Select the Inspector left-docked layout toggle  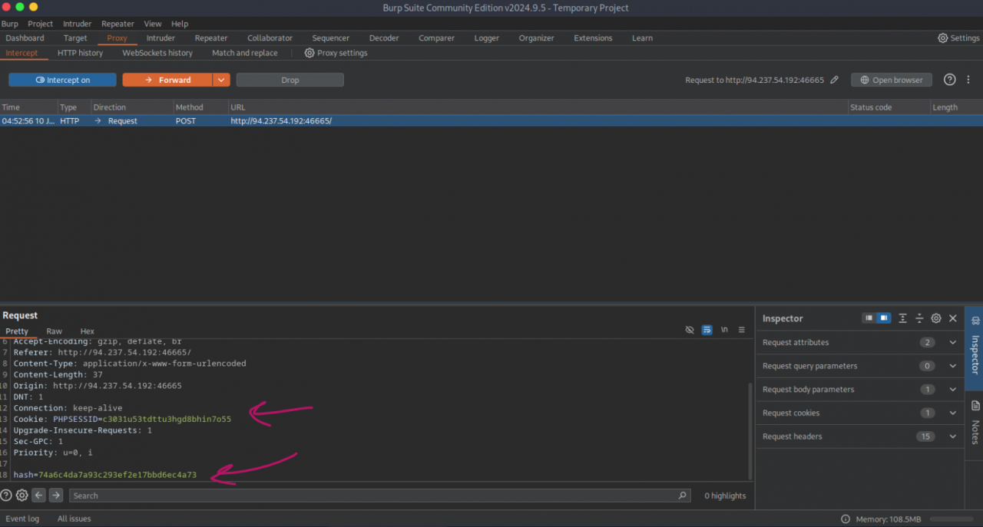click(869, 318)
